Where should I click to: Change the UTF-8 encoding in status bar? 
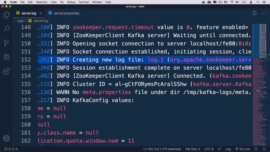click(209, 149)
